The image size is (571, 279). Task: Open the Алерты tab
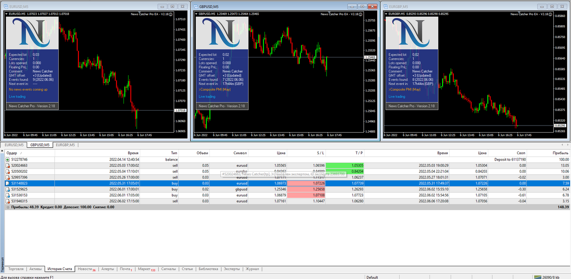coord(108,269)
